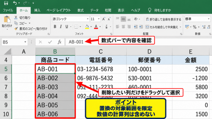
Task: Click the bottom align icon
Action: tap(129, 19)
